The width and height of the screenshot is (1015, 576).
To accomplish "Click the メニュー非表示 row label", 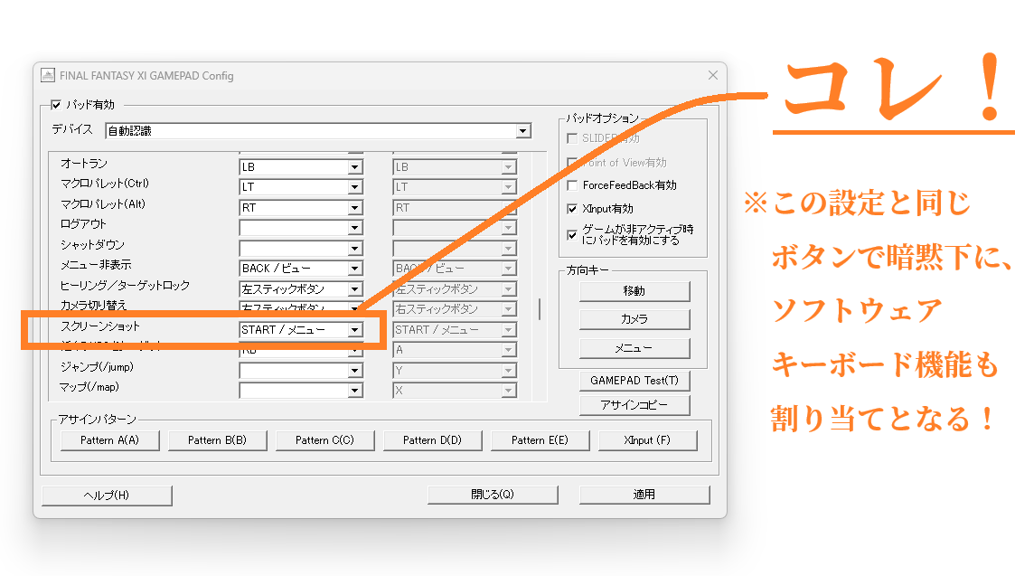I will click(96, 264).
